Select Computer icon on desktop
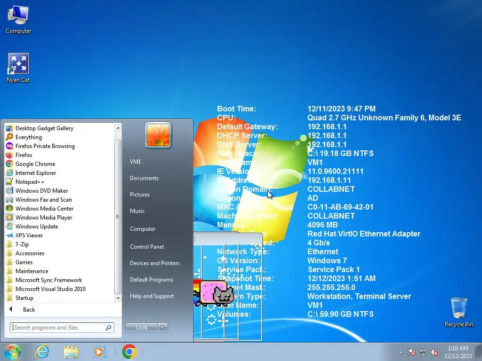 (18, 20)
